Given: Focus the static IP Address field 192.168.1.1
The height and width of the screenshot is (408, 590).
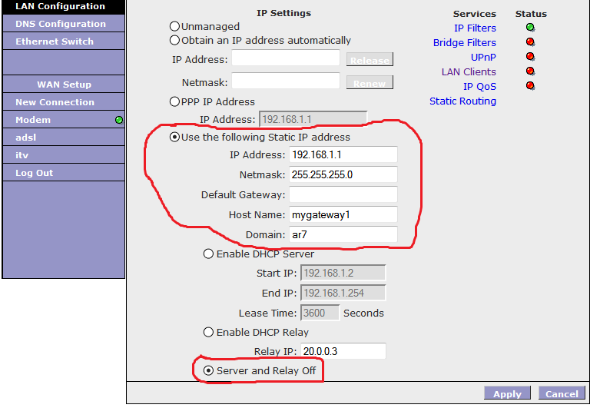Looking at the screenshot, I should 343,154.
